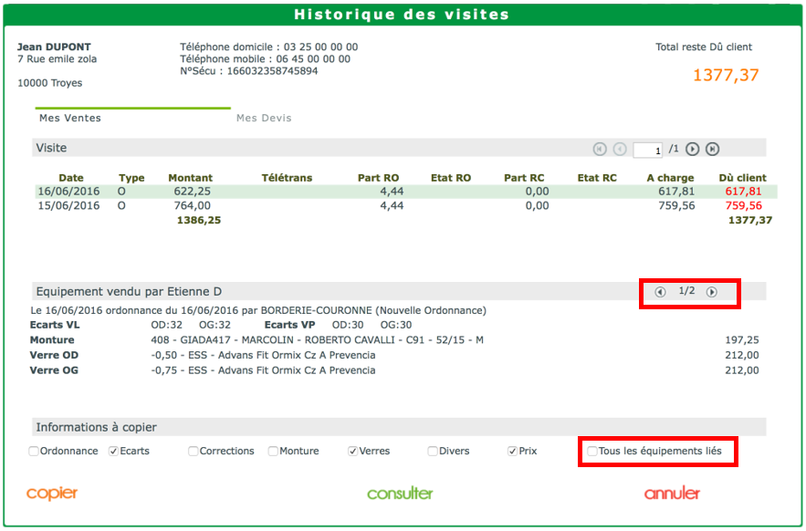Toggle the Prix checkbox
Image resolution: width=806 pixels, height=531 pixels.
click(513, 452)
